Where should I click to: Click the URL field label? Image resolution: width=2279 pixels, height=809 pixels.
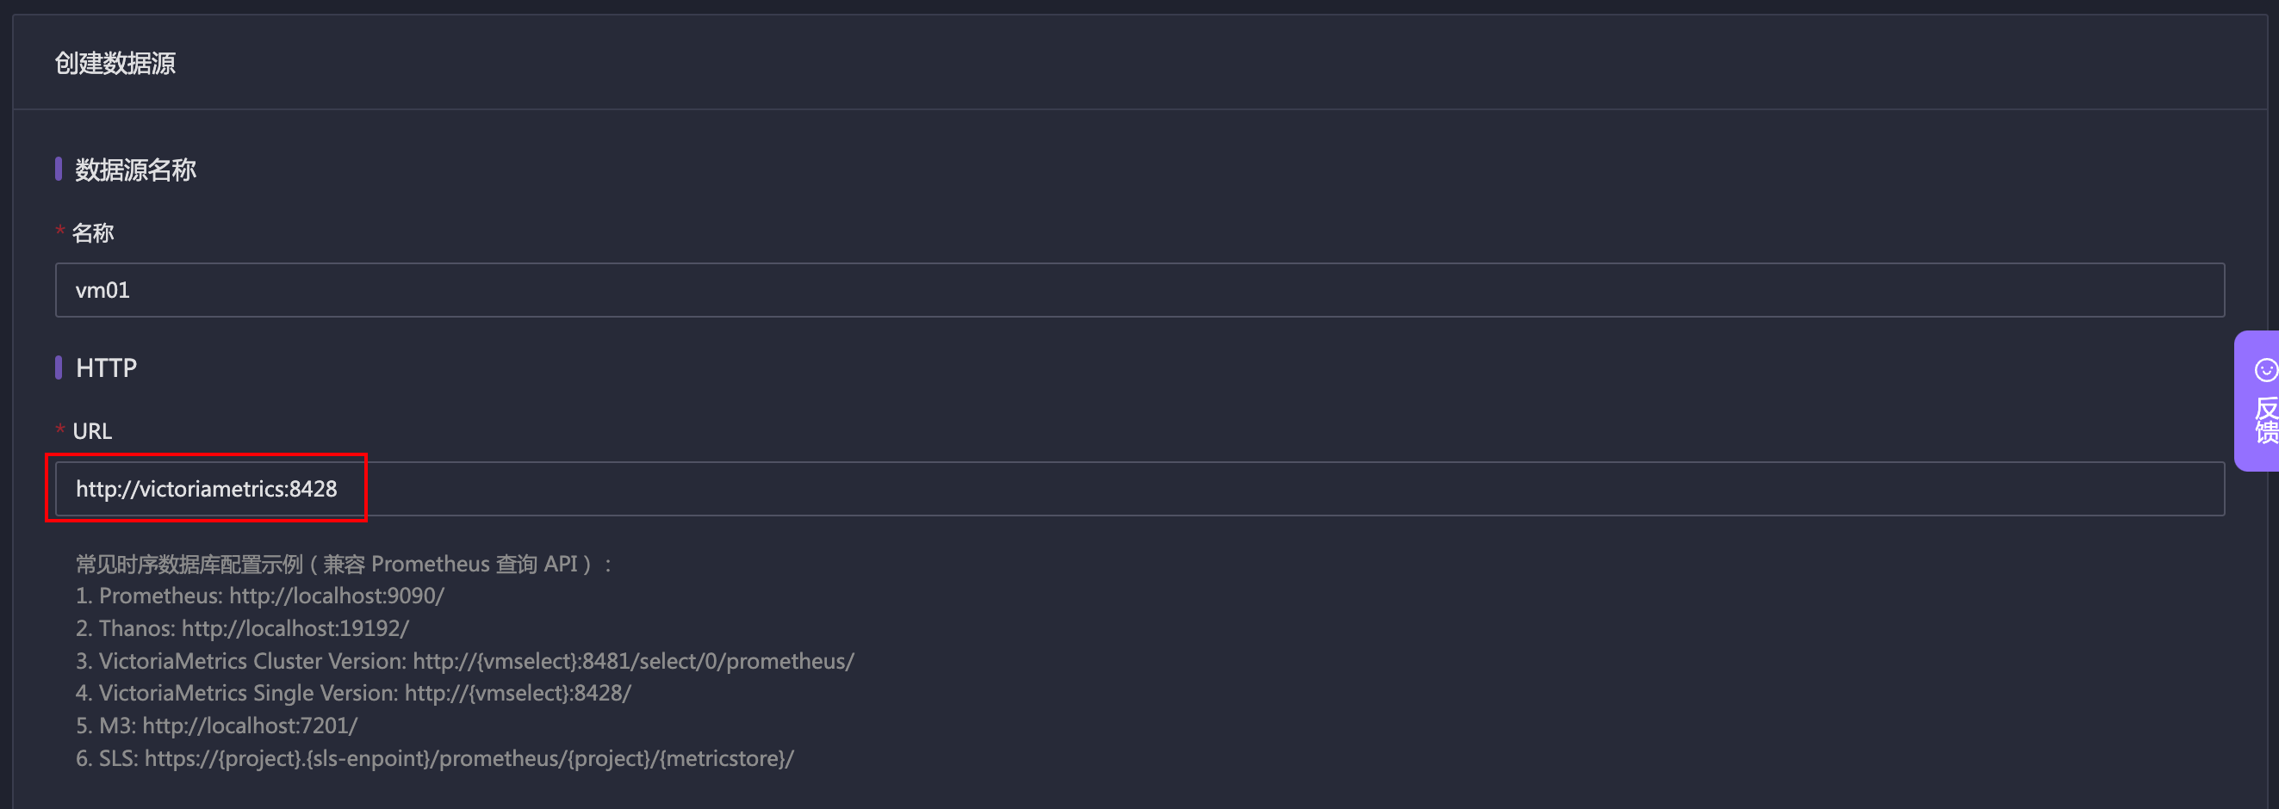92,431
